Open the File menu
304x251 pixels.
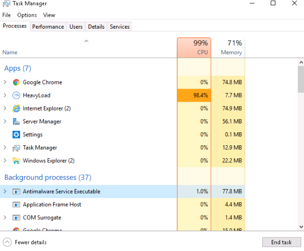(6, 15)
